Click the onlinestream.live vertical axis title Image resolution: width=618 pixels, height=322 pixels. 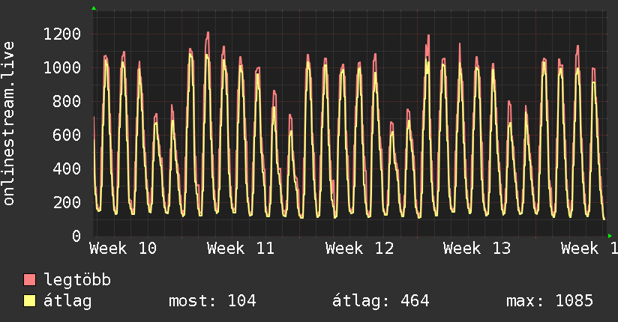(x=8, y=124)
